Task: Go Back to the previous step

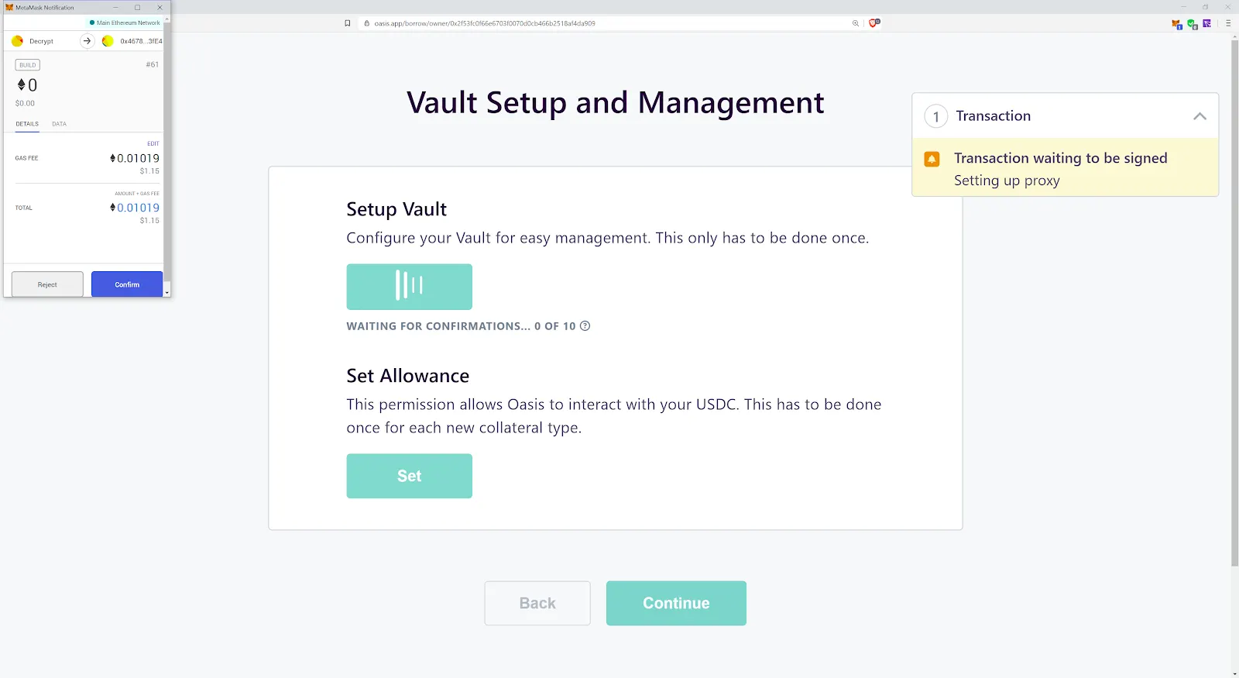Action: [x=537, y=603]
